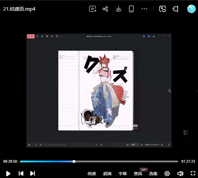Click the heart favorite icon in recorded viewer
Image resolution: width=198 pixels, height=178 pixels.
(36, 145)
